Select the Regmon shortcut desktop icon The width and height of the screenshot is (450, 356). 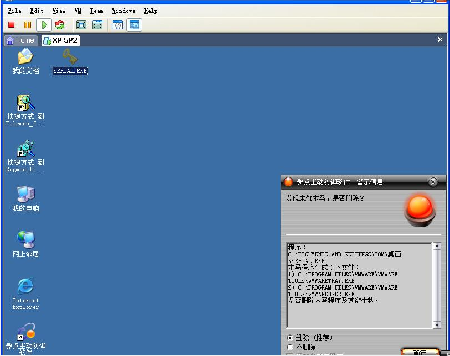pos(25,149)
